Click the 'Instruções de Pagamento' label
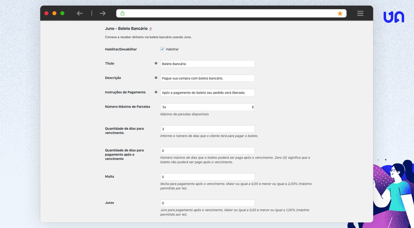Viewport: 414px width, 228px height. pyautogui.click(x=125, y=92)
